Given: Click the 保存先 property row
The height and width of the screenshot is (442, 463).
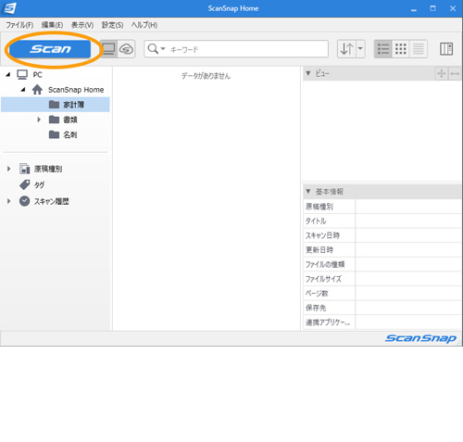Looking at the screenshot, I should (x=382, y=308).
